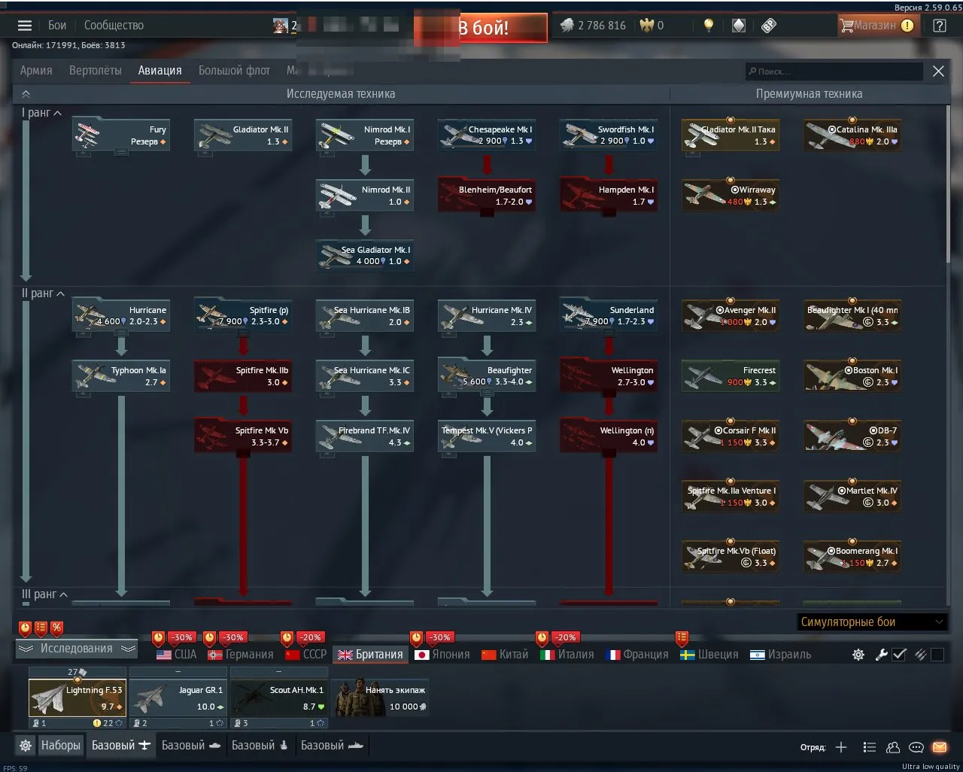This screenshot has height=772, width=963.
Task: Collapse tree with double chevron at top-left
Action: pos(26,94)
